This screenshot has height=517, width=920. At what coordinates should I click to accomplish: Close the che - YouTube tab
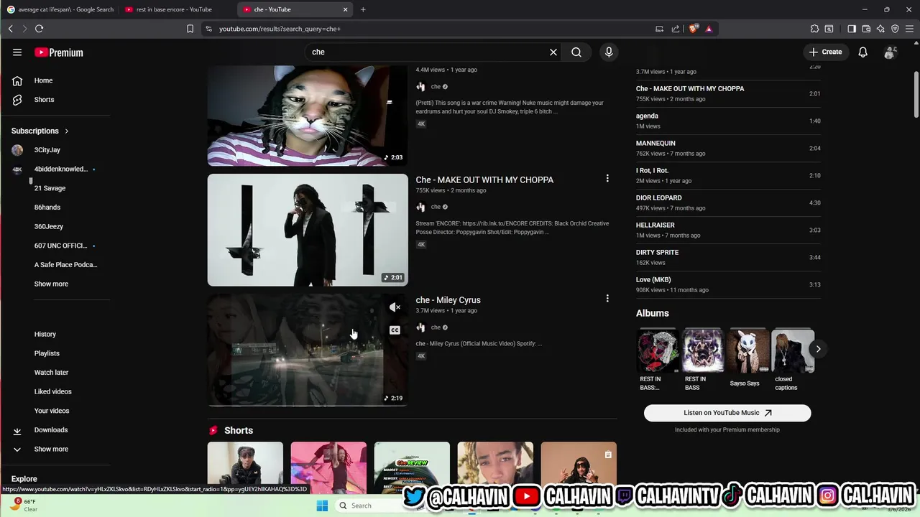click(x=345, y=9)
